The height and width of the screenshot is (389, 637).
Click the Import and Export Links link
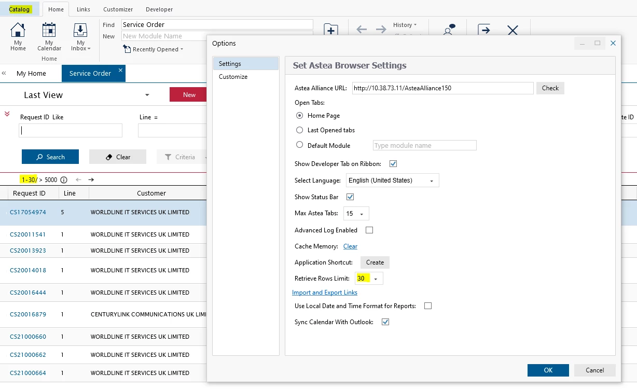click(x=325, y=293)
